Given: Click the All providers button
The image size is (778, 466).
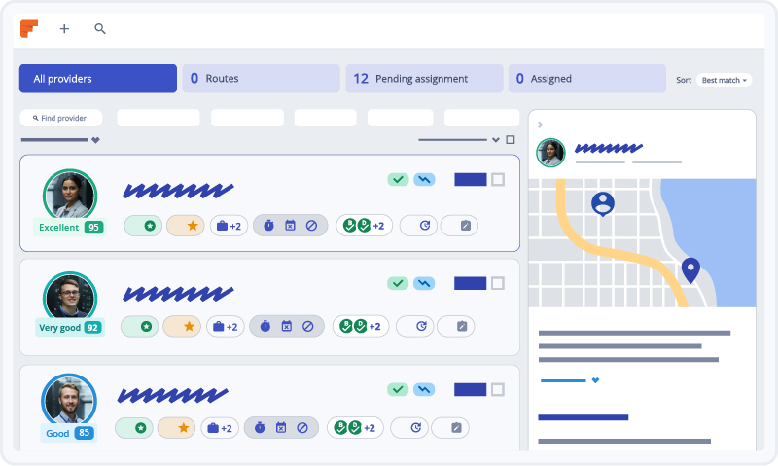Looking at the screenshot, I should (x=97, y=79).
